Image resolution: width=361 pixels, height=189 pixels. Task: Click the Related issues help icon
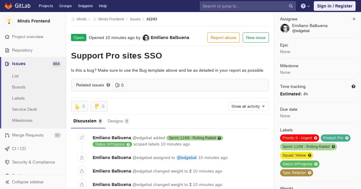coord(108,85)
